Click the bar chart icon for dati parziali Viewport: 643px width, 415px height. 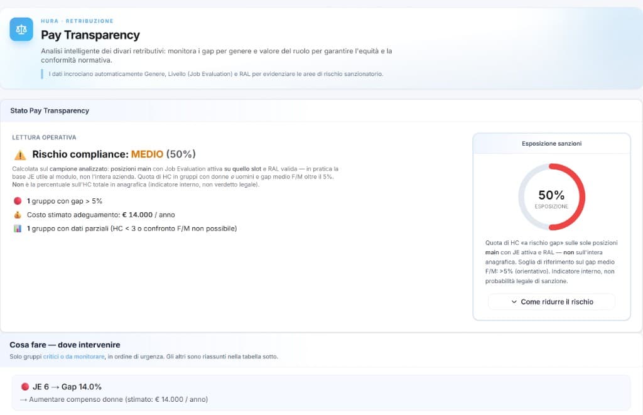click(17, 229)
